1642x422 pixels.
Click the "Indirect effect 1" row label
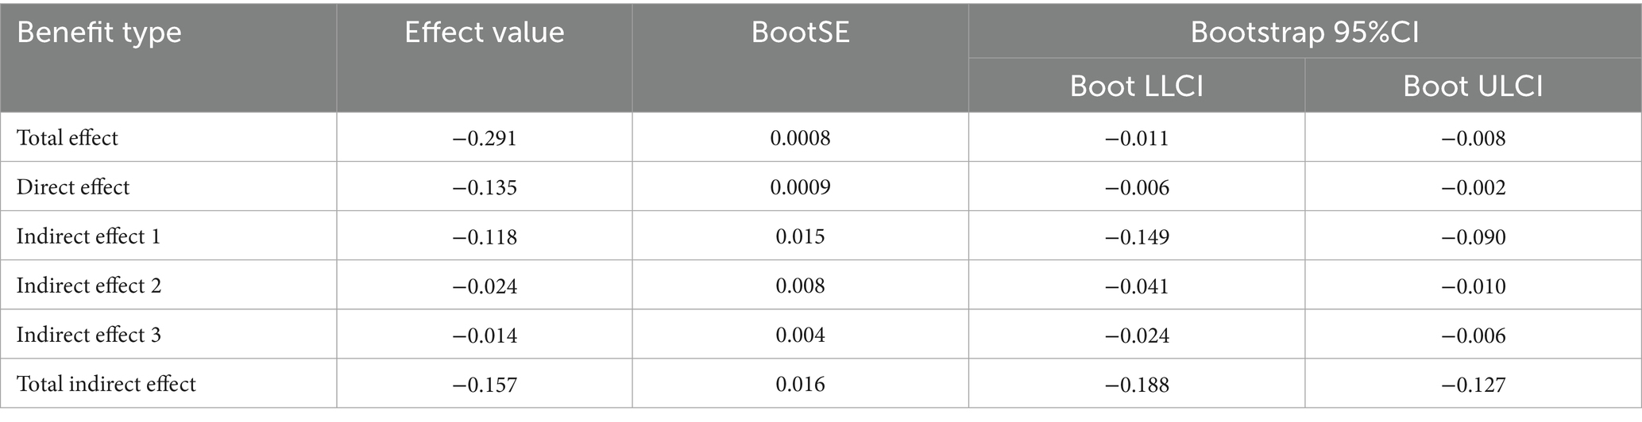click(88, 236)
